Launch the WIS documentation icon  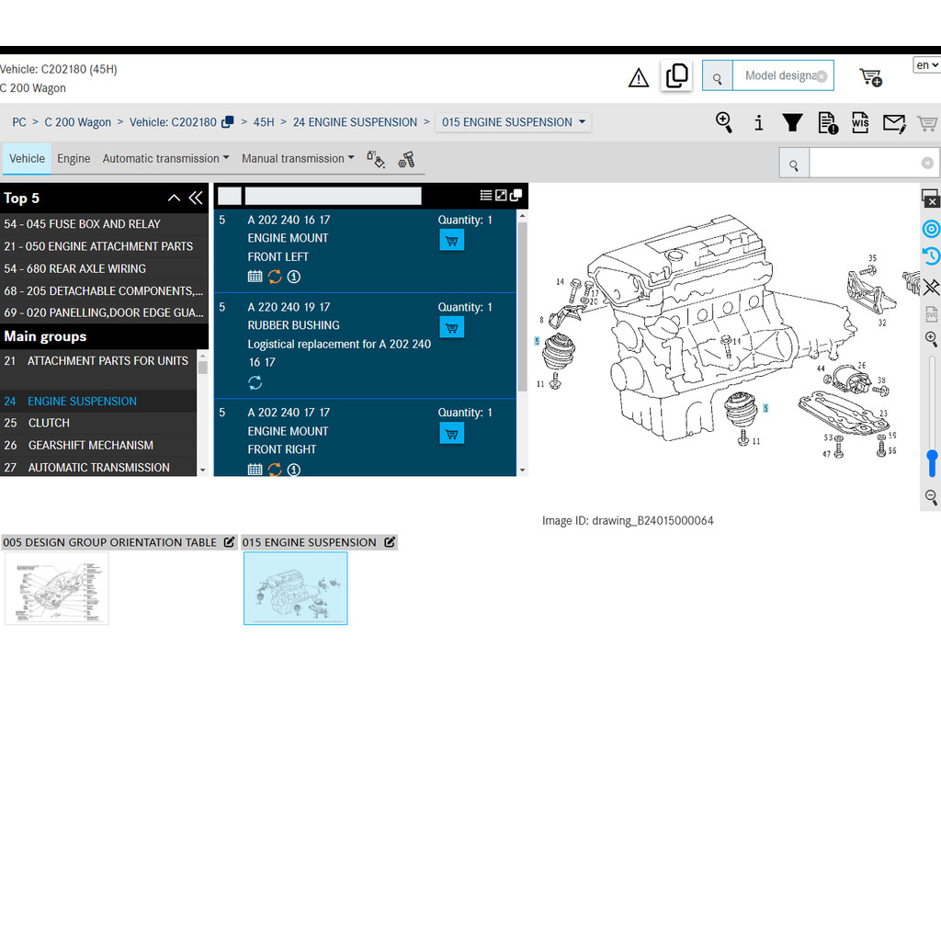860,122
